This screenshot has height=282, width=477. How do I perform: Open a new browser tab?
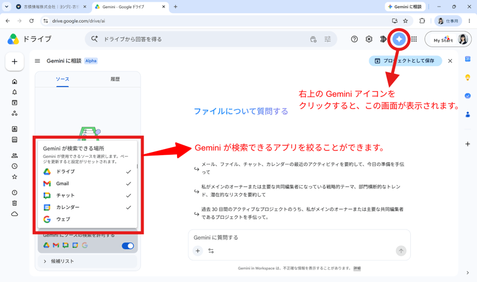tap(175, 7)
